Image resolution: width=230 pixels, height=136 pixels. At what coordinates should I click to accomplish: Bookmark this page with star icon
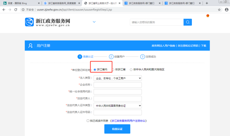pyautogui.click(x=219, y=10)
